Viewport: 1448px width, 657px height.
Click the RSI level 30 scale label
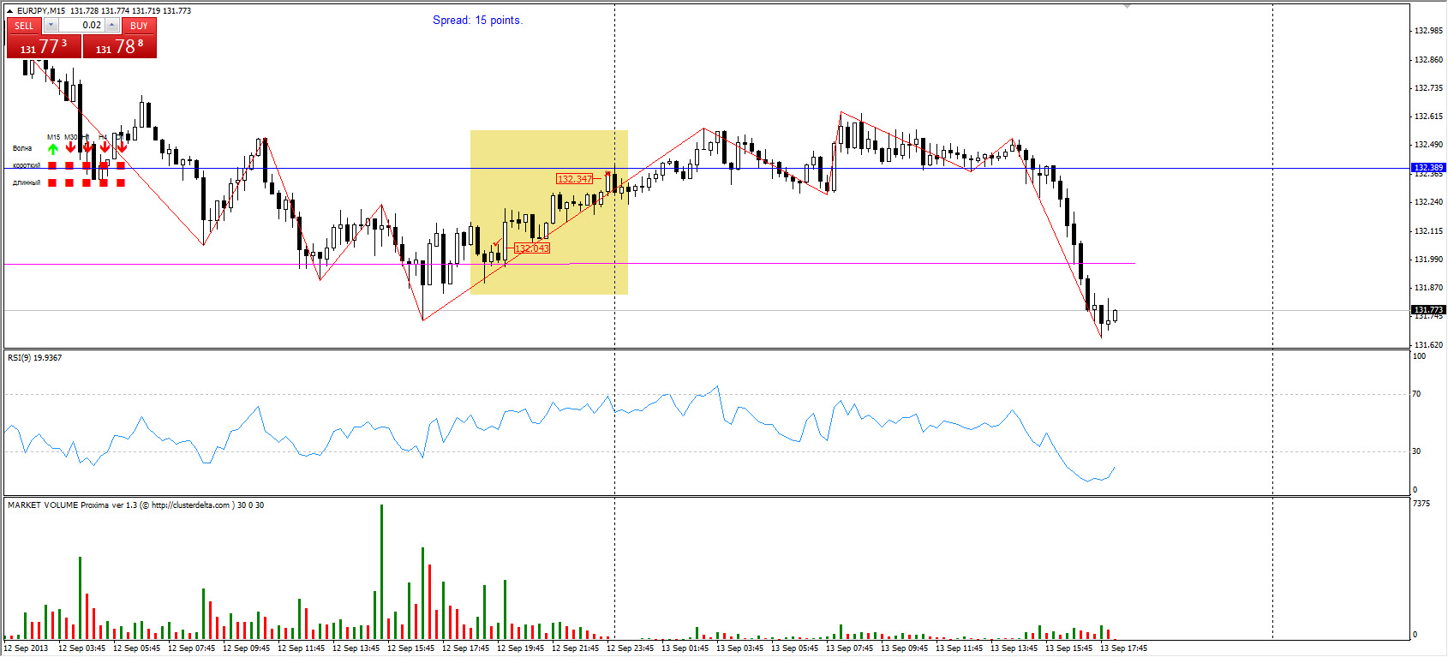1416,451
